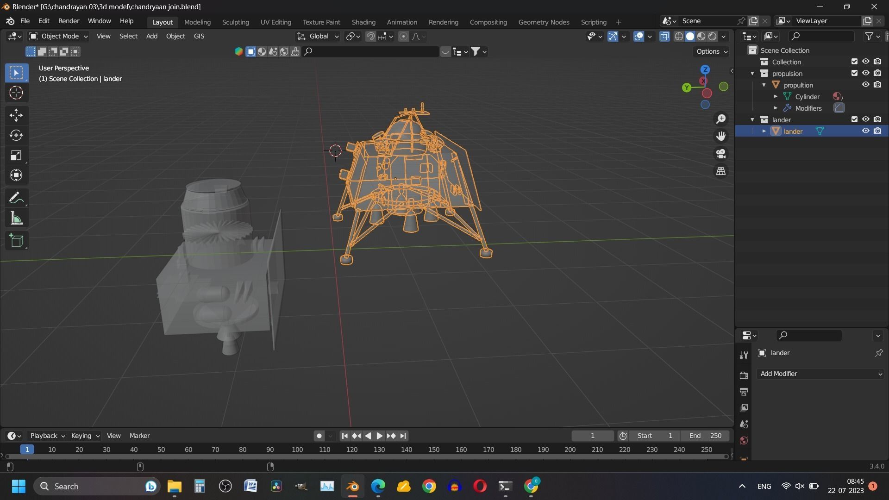Click frame 100 on the timeline
The width and height of the screenshot is (889, 500).
(297, 450)
